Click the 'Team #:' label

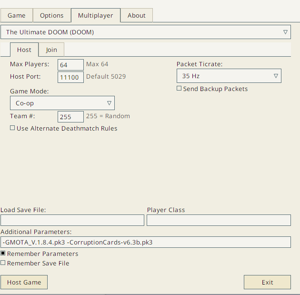click(x=22, y=116)
